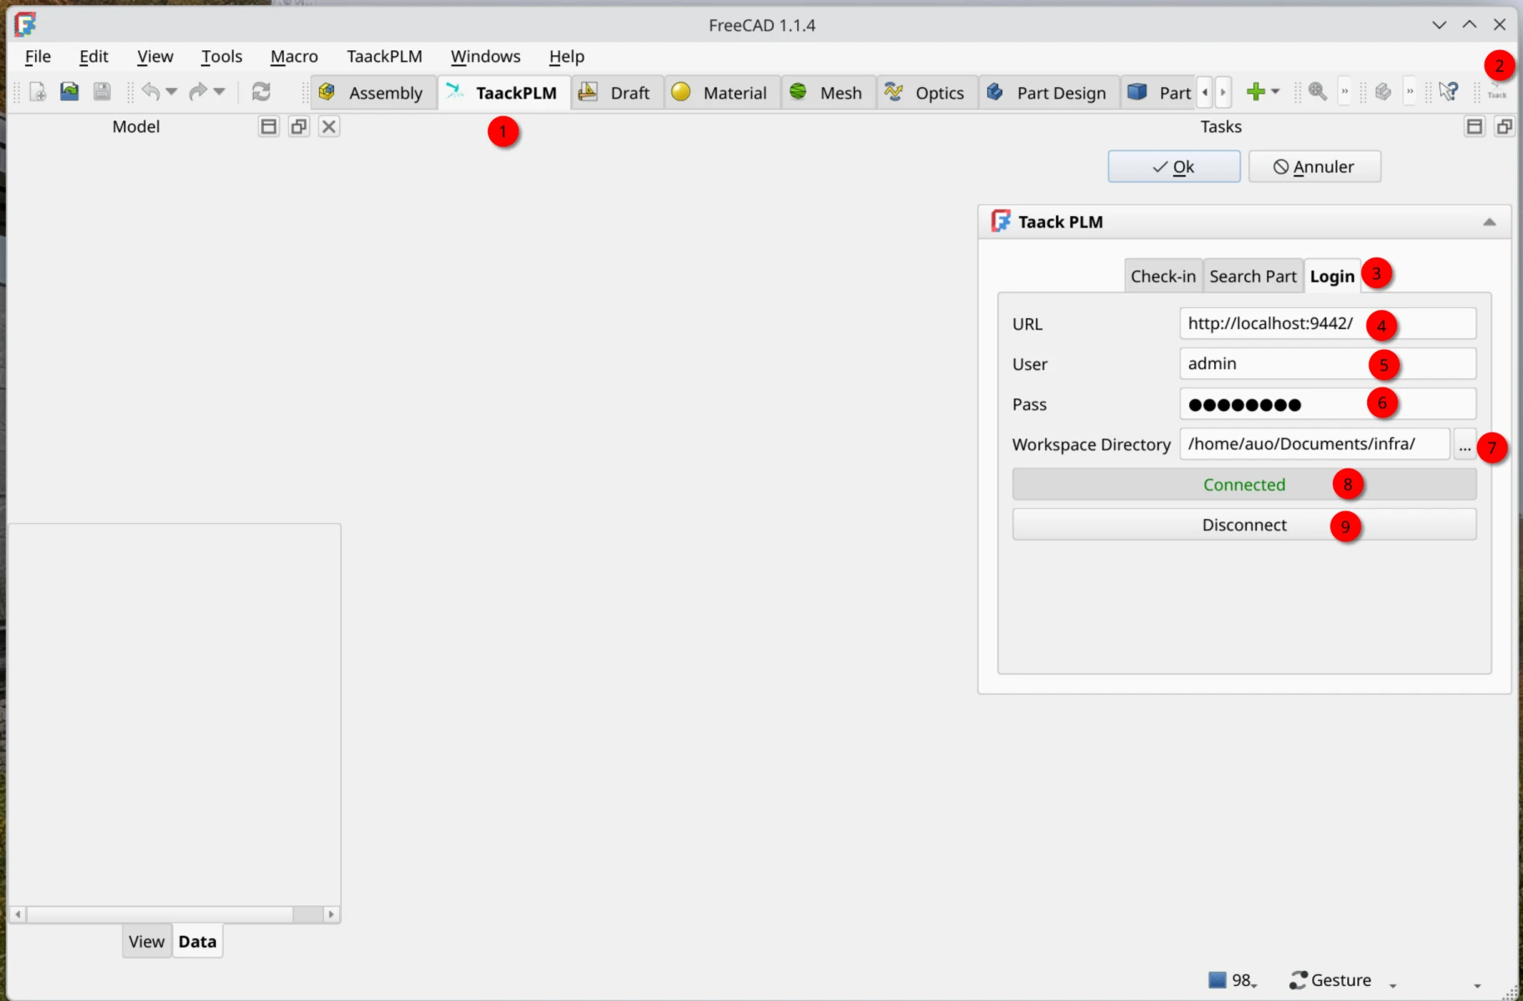Click the Taack toolbar icon
Image resolution: width=1523 pixels, height=1001 pixels.
[1497, 91]
